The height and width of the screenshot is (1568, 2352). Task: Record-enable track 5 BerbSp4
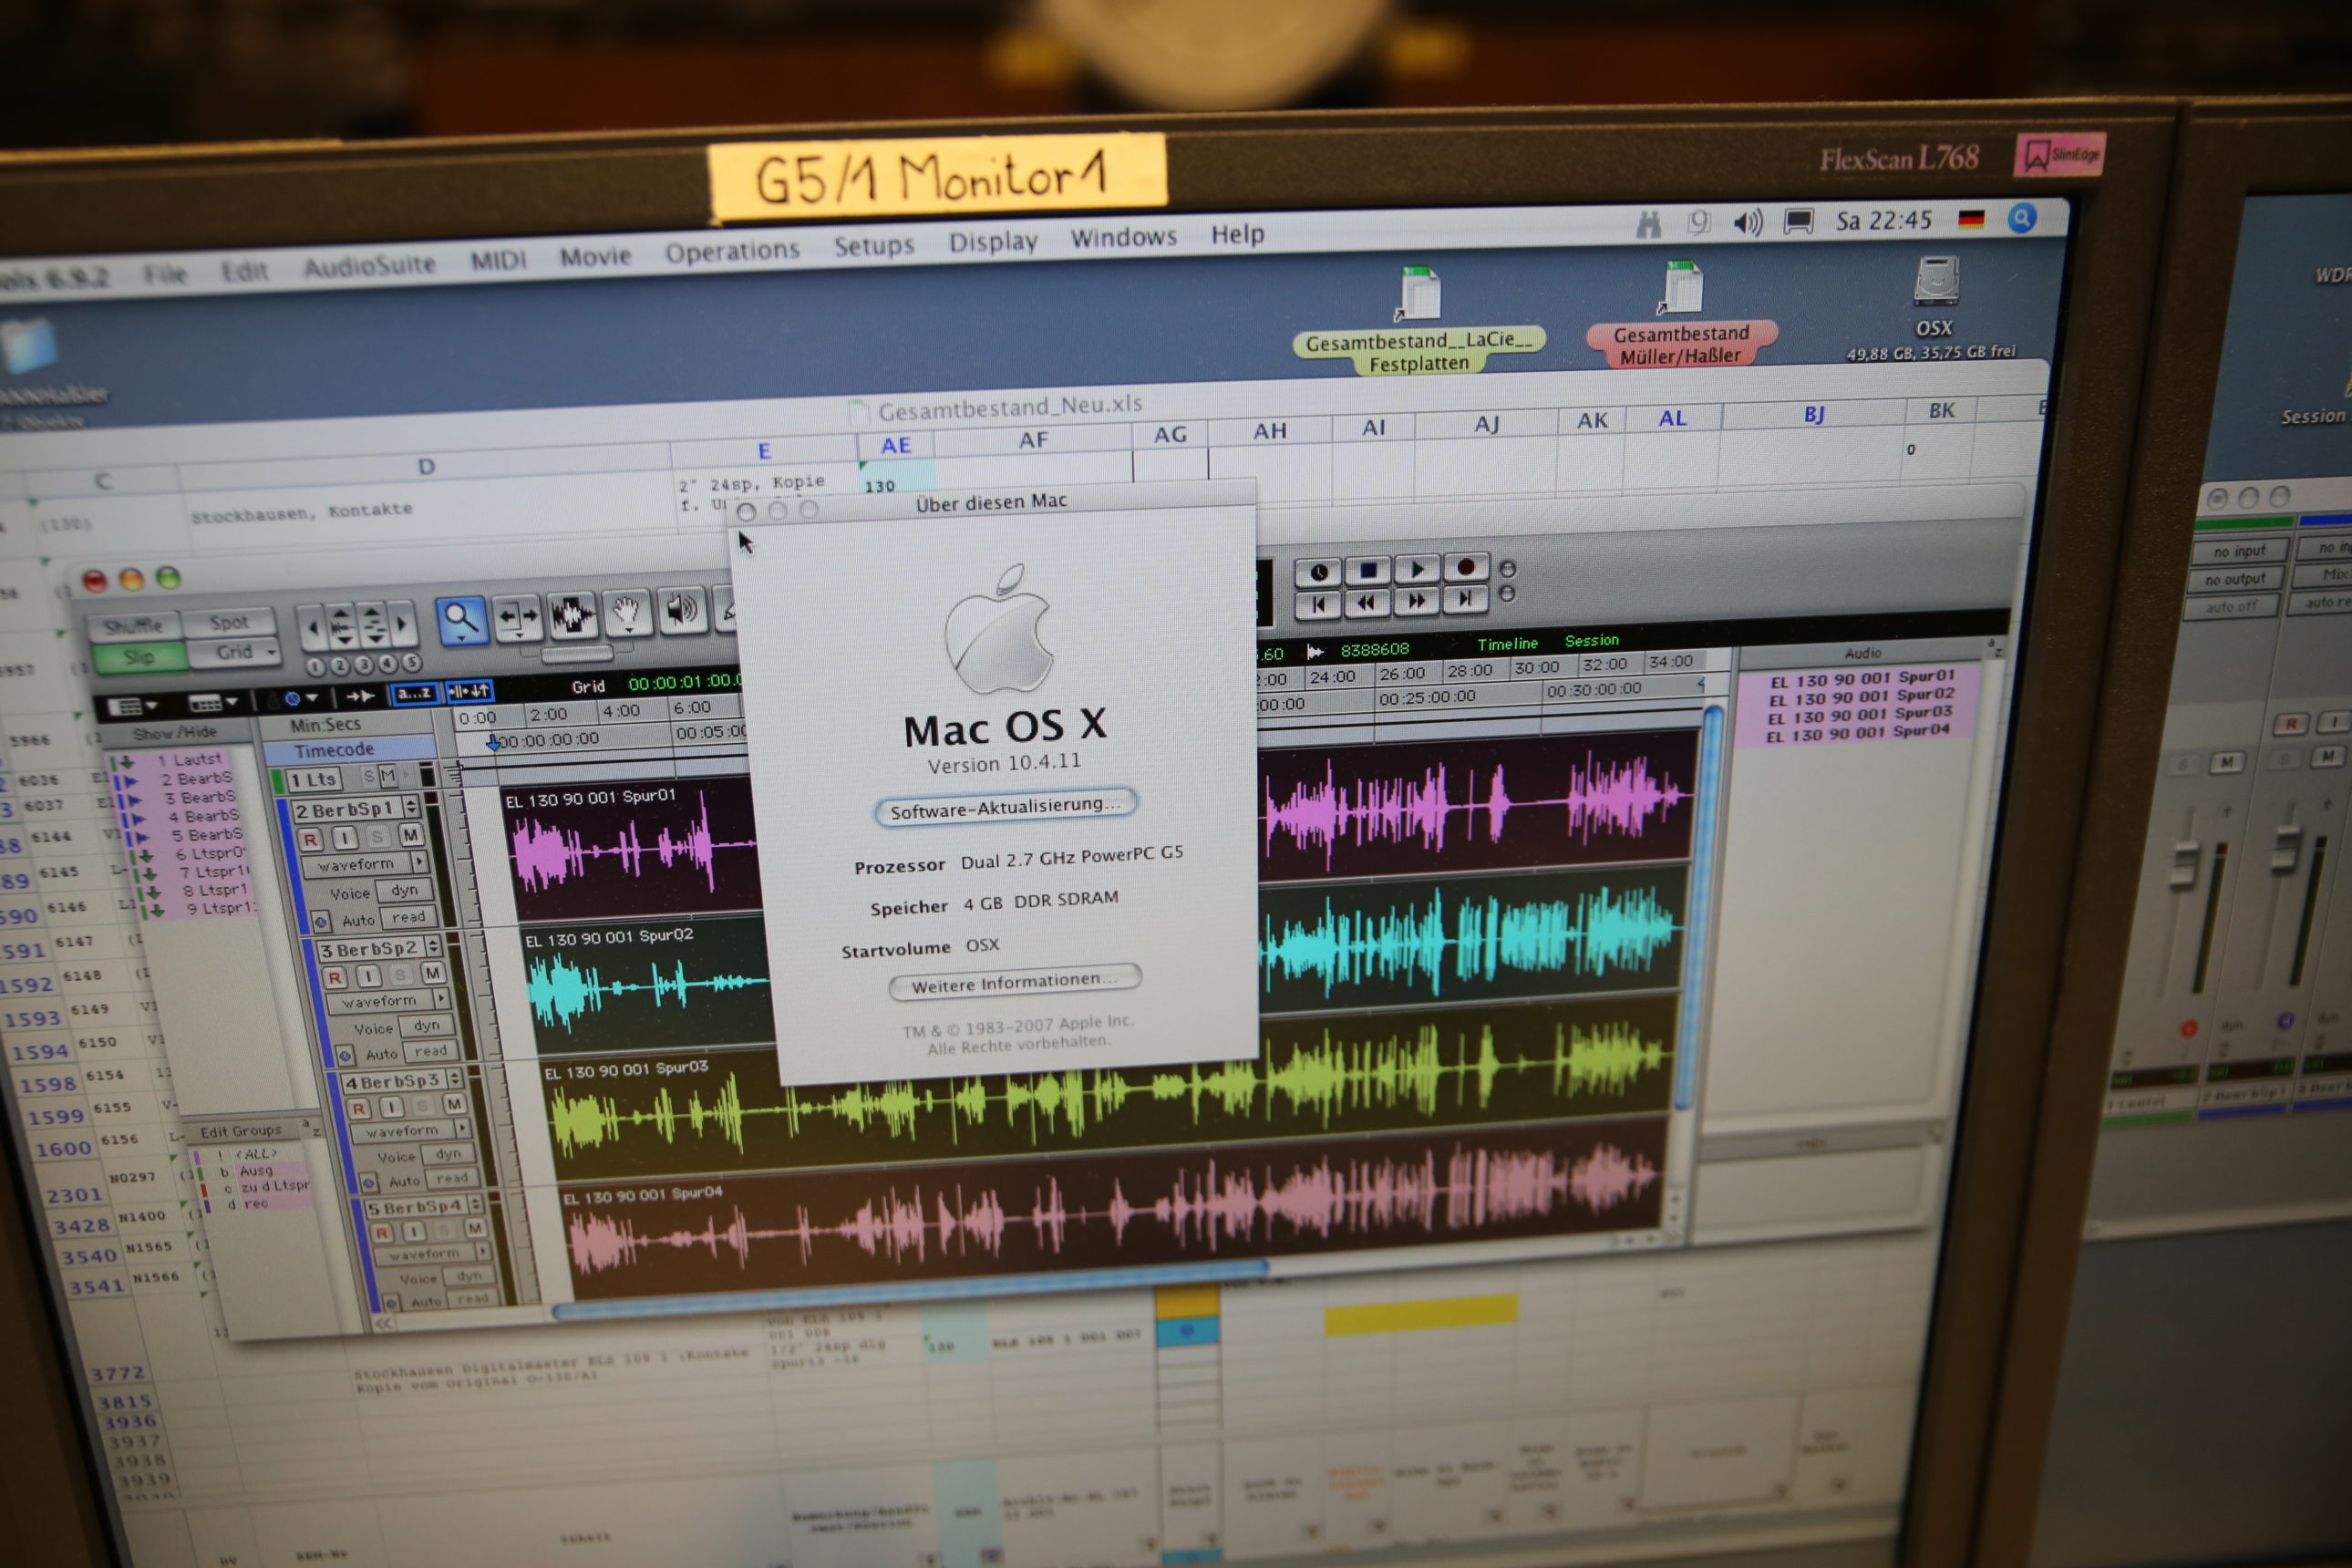[x=382, y=1233]
